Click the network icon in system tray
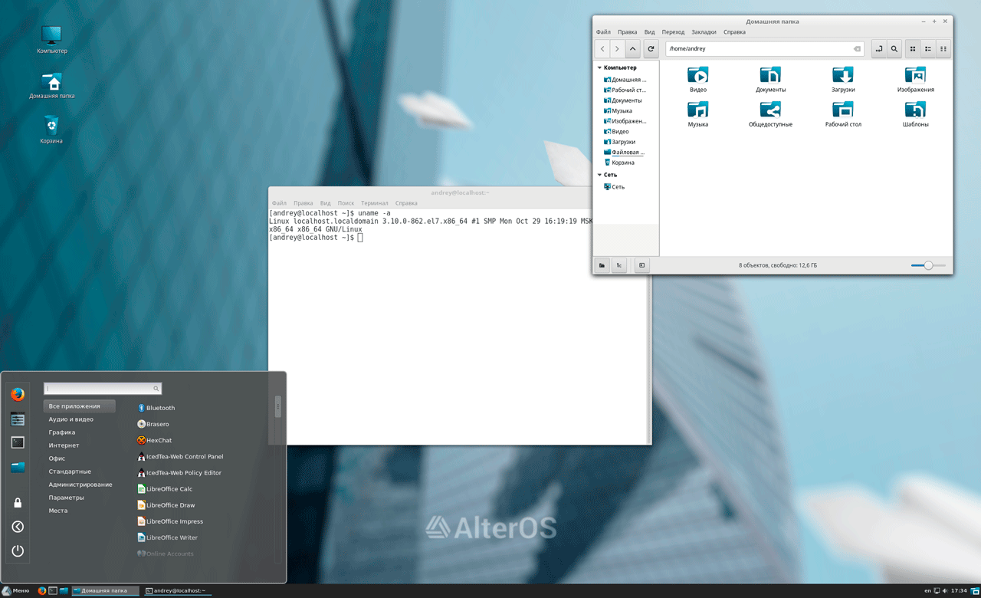This screenshot has width=981, height=598. pyautogui.click(x=937, y=591)
